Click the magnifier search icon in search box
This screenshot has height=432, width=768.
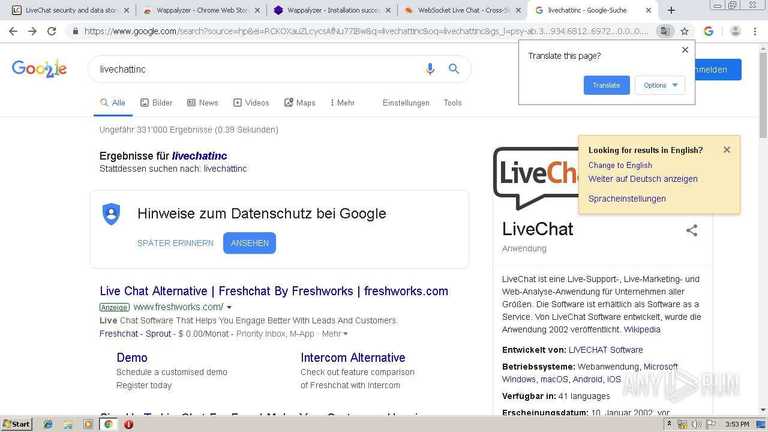[x=454, y=69]
